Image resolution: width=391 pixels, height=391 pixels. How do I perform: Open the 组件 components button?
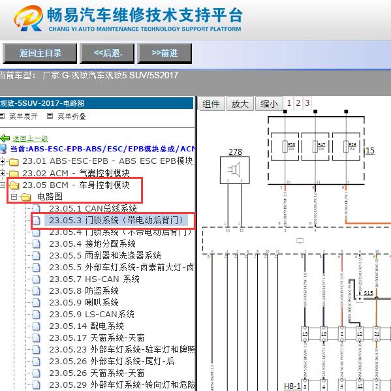tap(211, 104)
